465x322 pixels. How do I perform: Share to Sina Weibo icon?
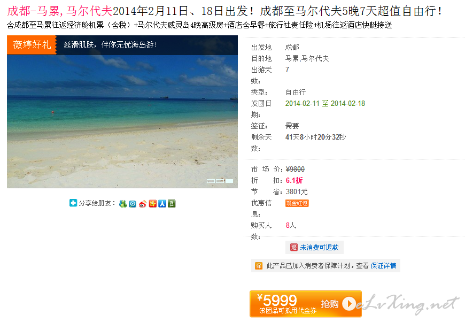[143, 204]
